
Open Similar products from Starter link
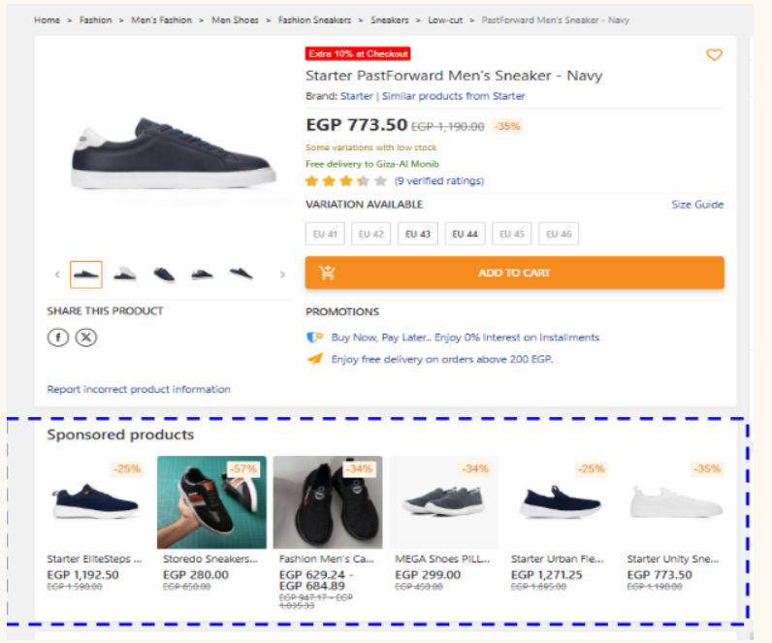click(453, 96)
